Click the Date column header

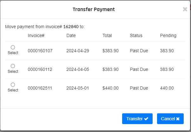(x=71, y=35)
